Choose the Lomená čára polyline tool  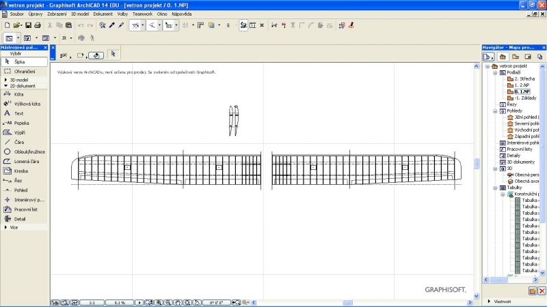(x=27, y=161)
